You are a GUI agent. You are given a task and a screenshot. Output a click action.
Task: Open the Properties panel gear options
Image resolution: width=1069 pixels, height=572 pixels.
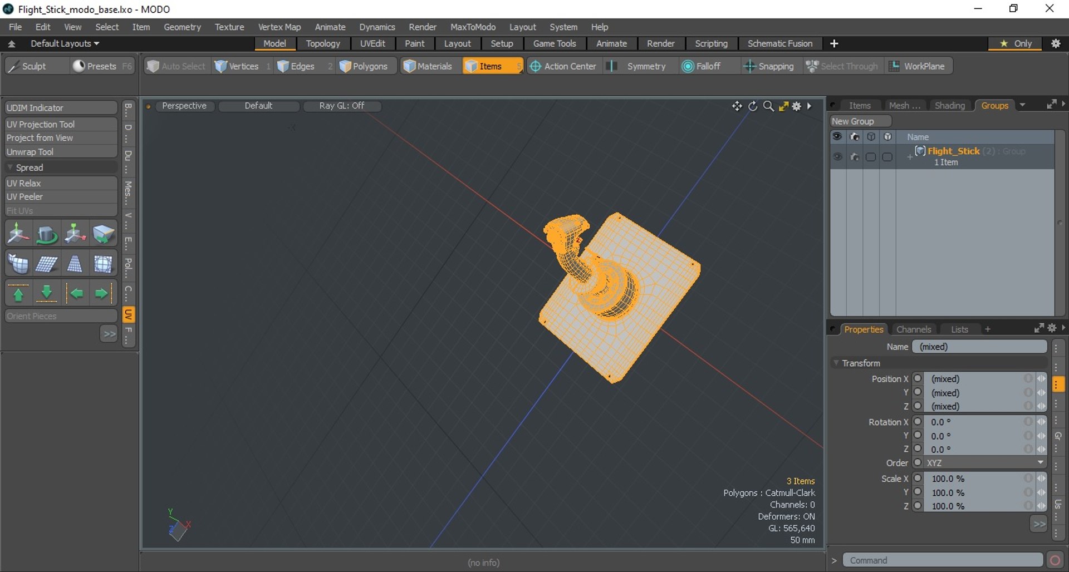coord(1052,328)
